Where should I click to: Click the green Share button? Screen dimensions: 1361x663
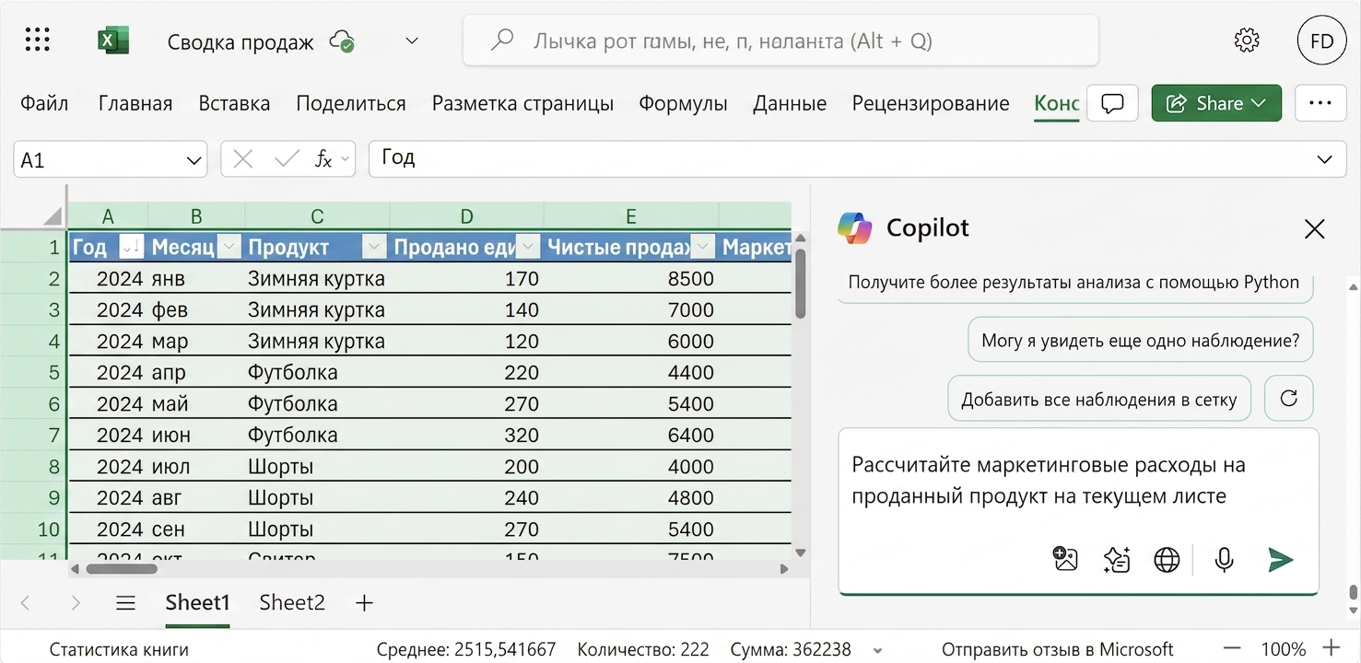pyautogui.click(x=1216, y=103)
